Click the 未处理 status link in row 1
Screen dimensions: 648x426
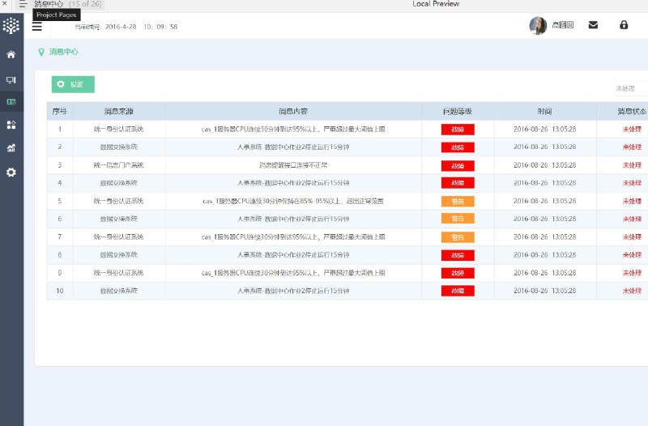coord(633,130)
